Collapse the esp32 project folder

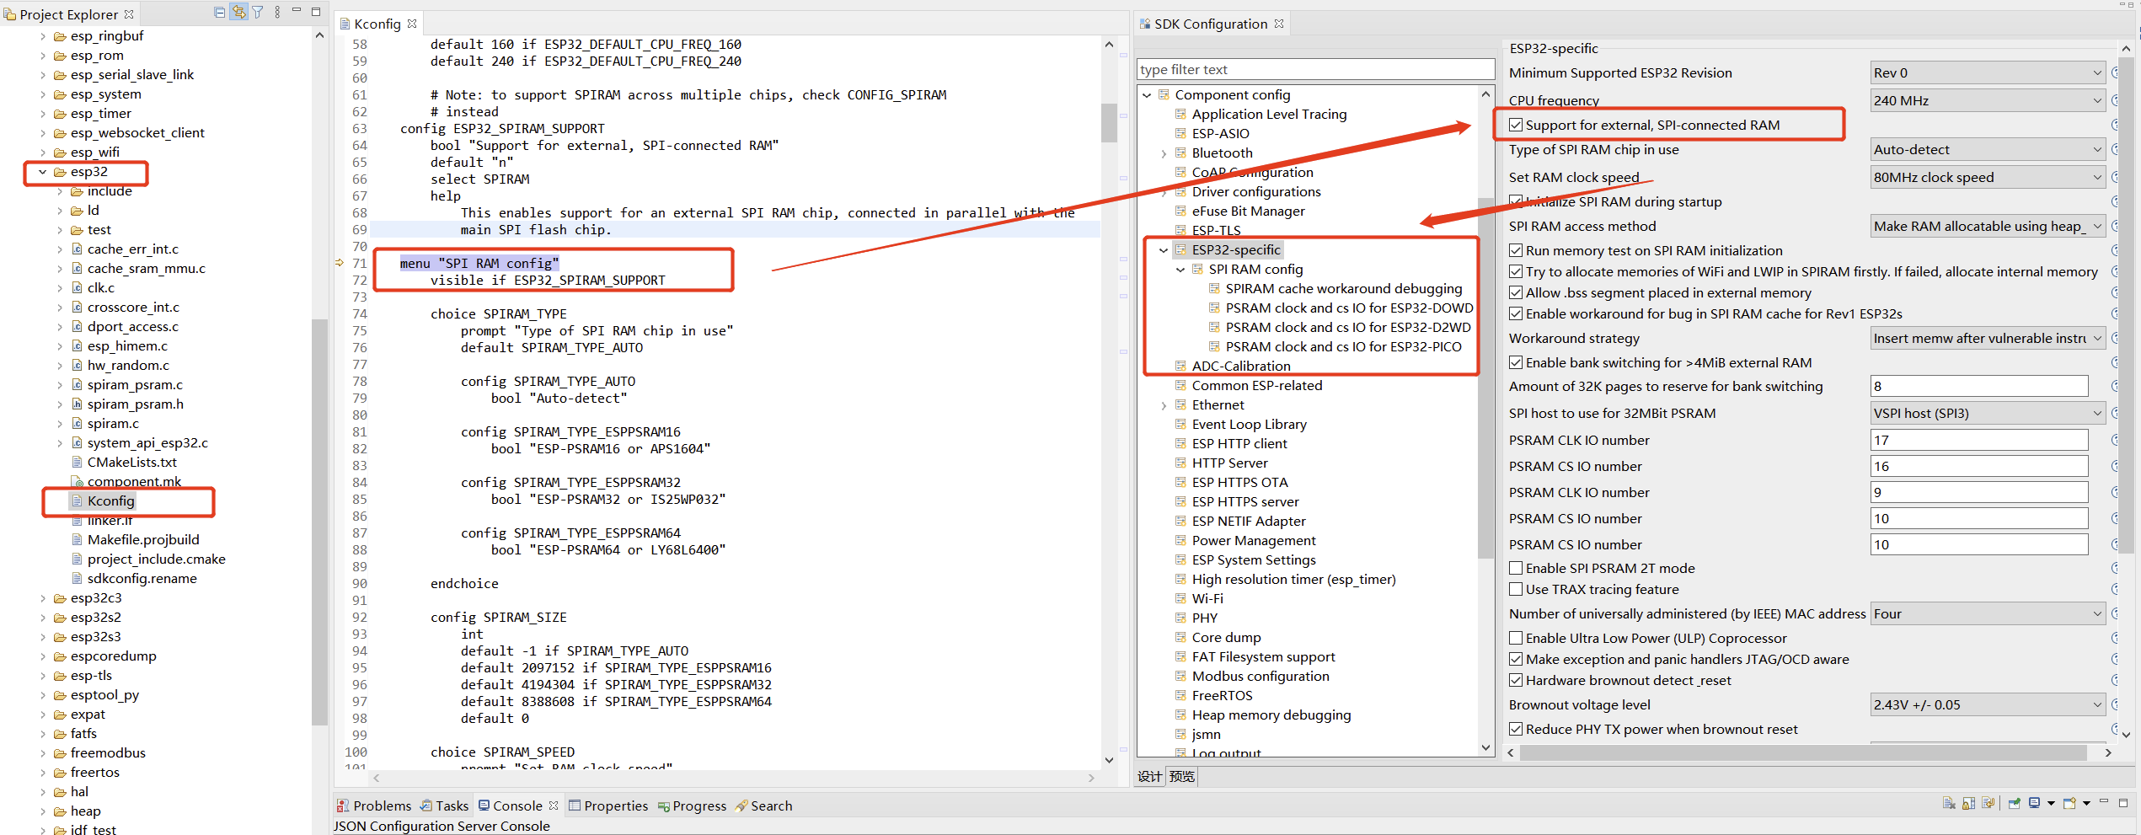point(42,172)
